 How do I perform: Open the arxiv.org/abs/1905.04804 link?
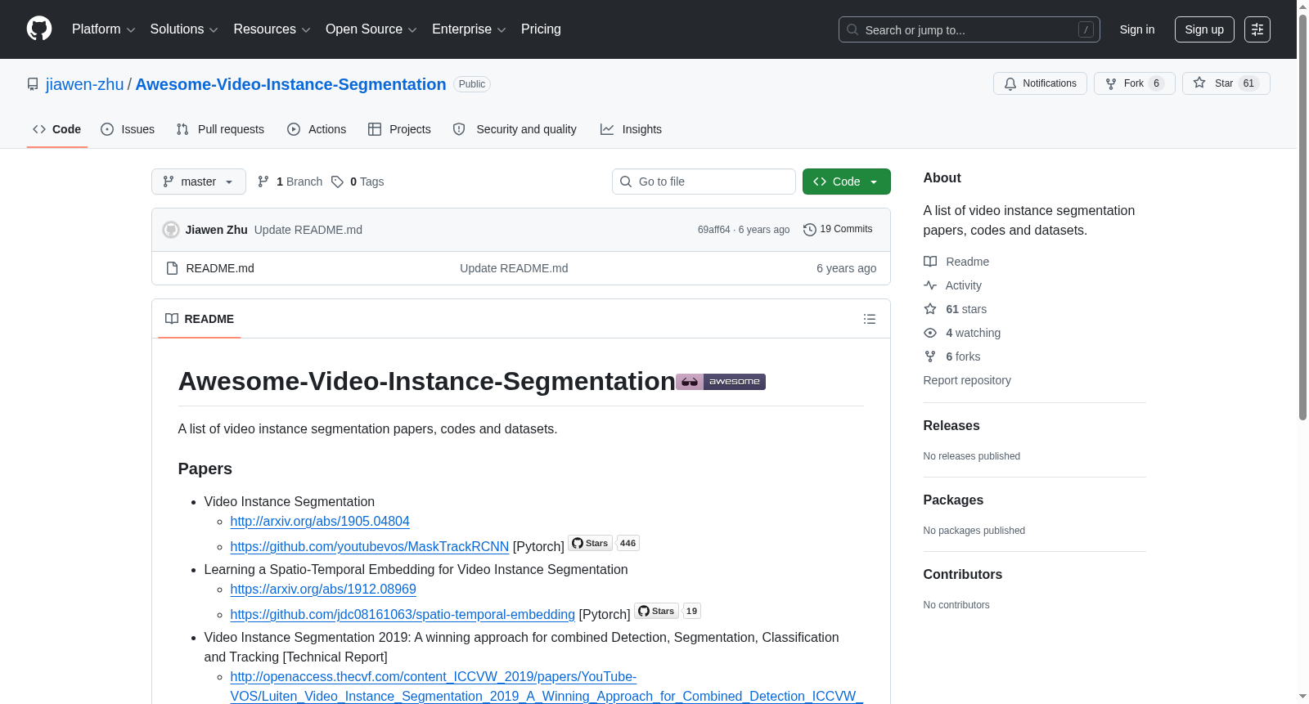(320, 521)
